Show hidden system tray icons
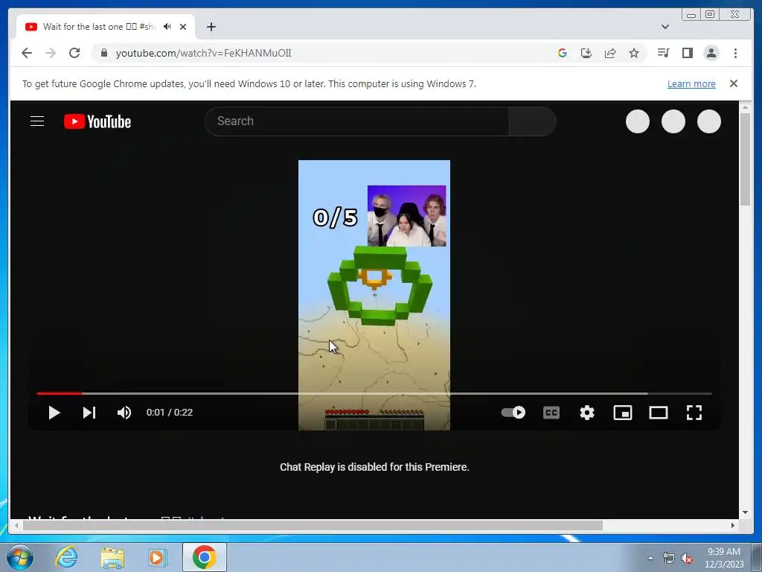Screen dimensions: 762x572 coord(650,558)
